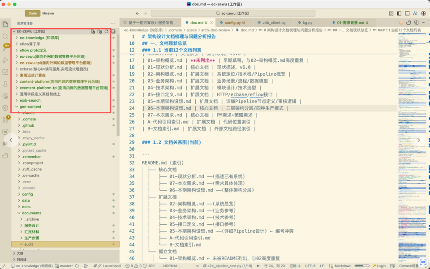Open the customize layout control
This screenshot has width=430, height=269.
pyautogui.click(x=391, y=13)
